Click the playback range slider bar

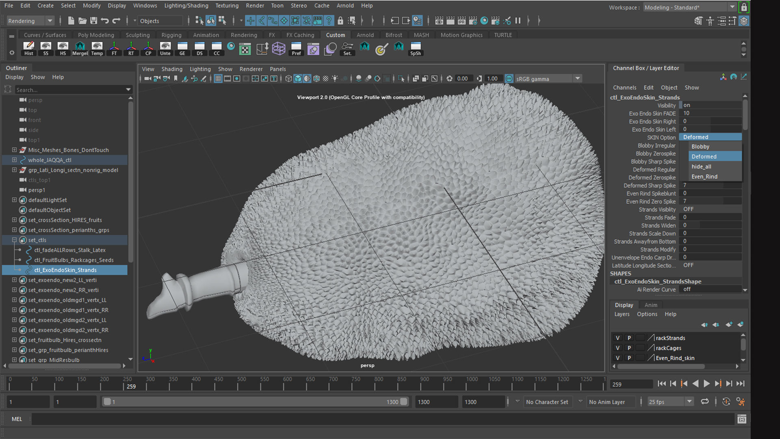coord(255,402)
